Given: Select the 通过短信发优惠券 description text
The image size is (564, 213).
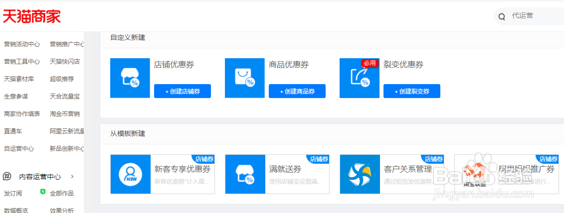Looking at the screenshot, I should tap(409, 182).
